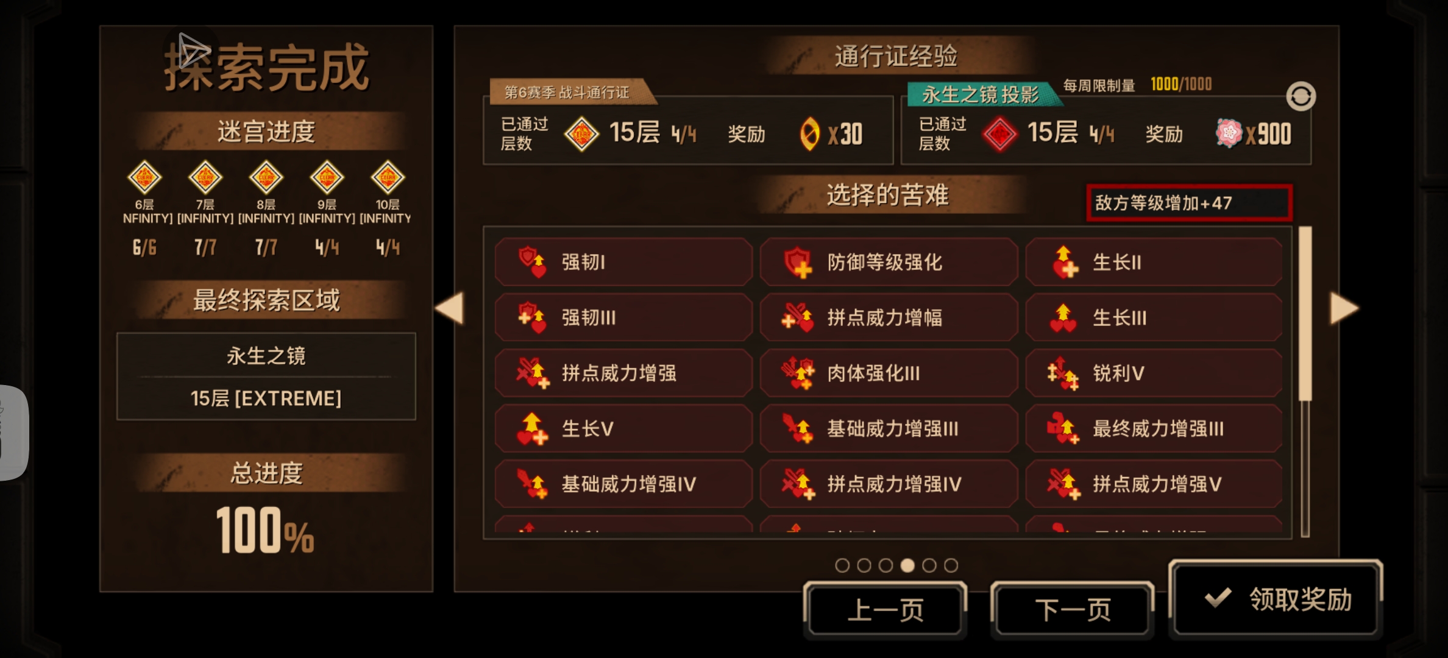Click the 10层 clear diamond icon
The image size is (1448, 658).
(388, 177)
